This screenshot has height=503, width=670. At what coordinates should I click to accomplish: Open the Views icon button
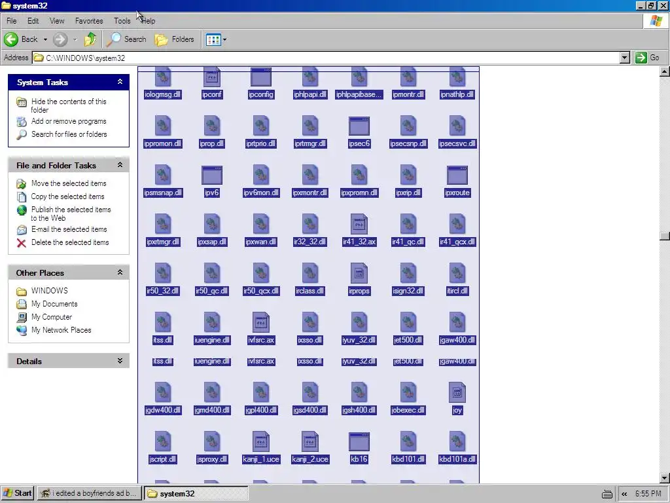click(x=213, y=40)
